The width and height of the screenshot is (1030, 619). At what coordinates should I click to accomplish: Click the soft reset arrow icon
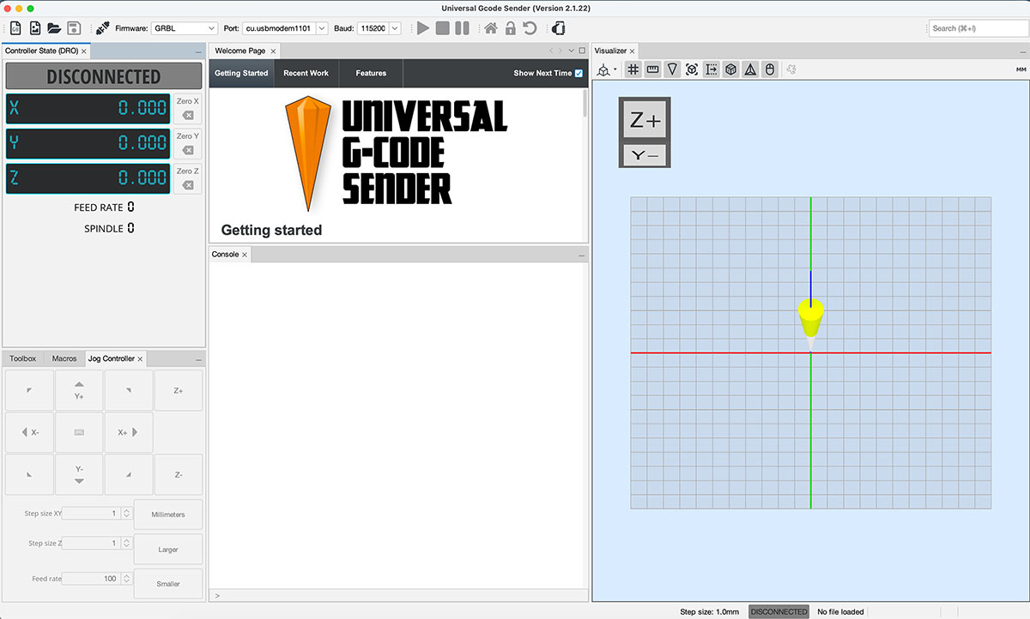(530, 28)
